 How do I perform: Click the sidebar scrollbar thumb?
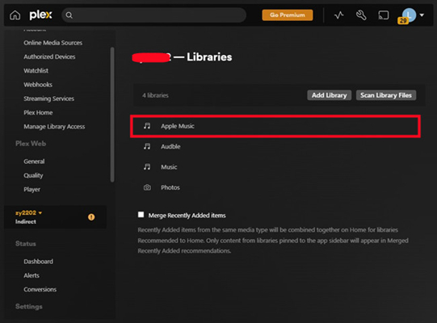click(x=112, y=115)
